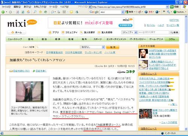
Task: Expand the Mail icon dropdown arrow
Action: click(55, 12)
